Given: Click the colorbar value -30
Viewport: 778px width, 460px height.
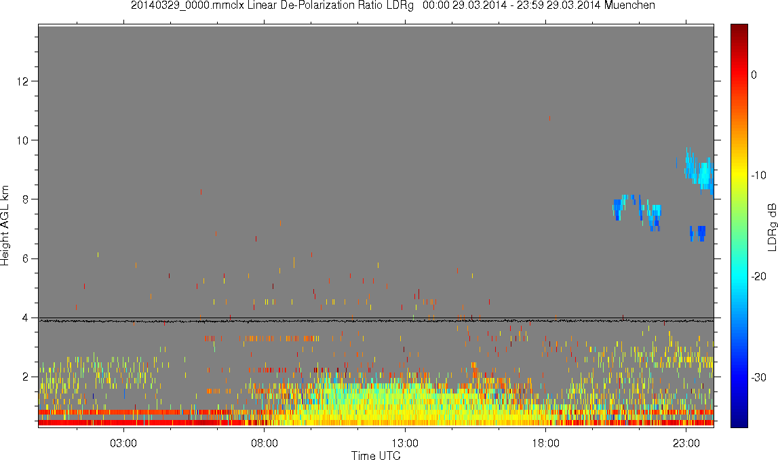Looking at the screenshot, I should point(758,378).
